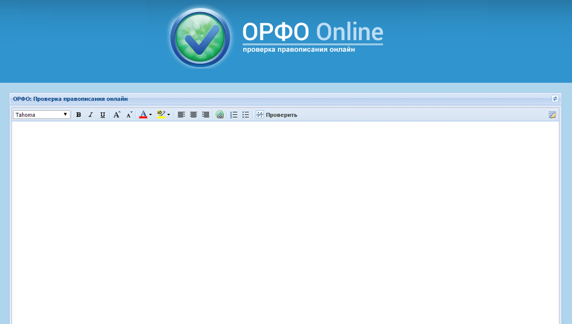
Task: Expand the font color dropdown arrow
Action: click(150, 115)
